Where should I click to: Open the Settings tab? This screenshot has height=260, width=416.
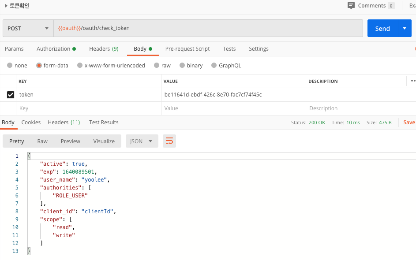point(259,49)
